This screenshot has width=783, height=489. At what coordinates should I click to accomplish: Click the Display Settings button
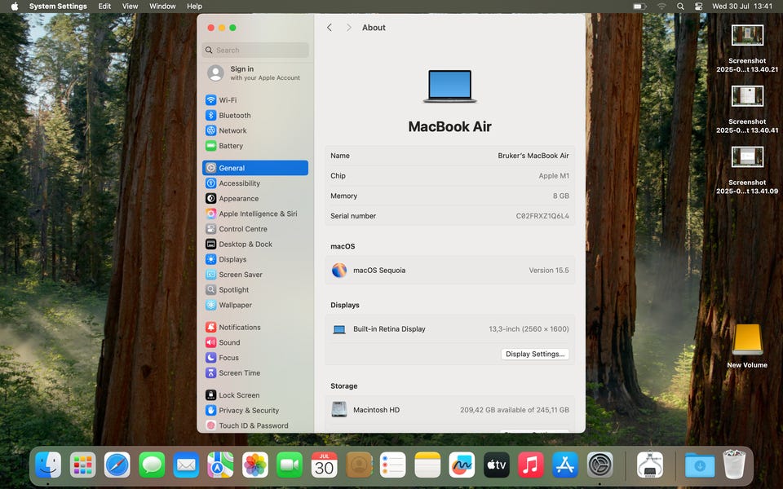534,355
